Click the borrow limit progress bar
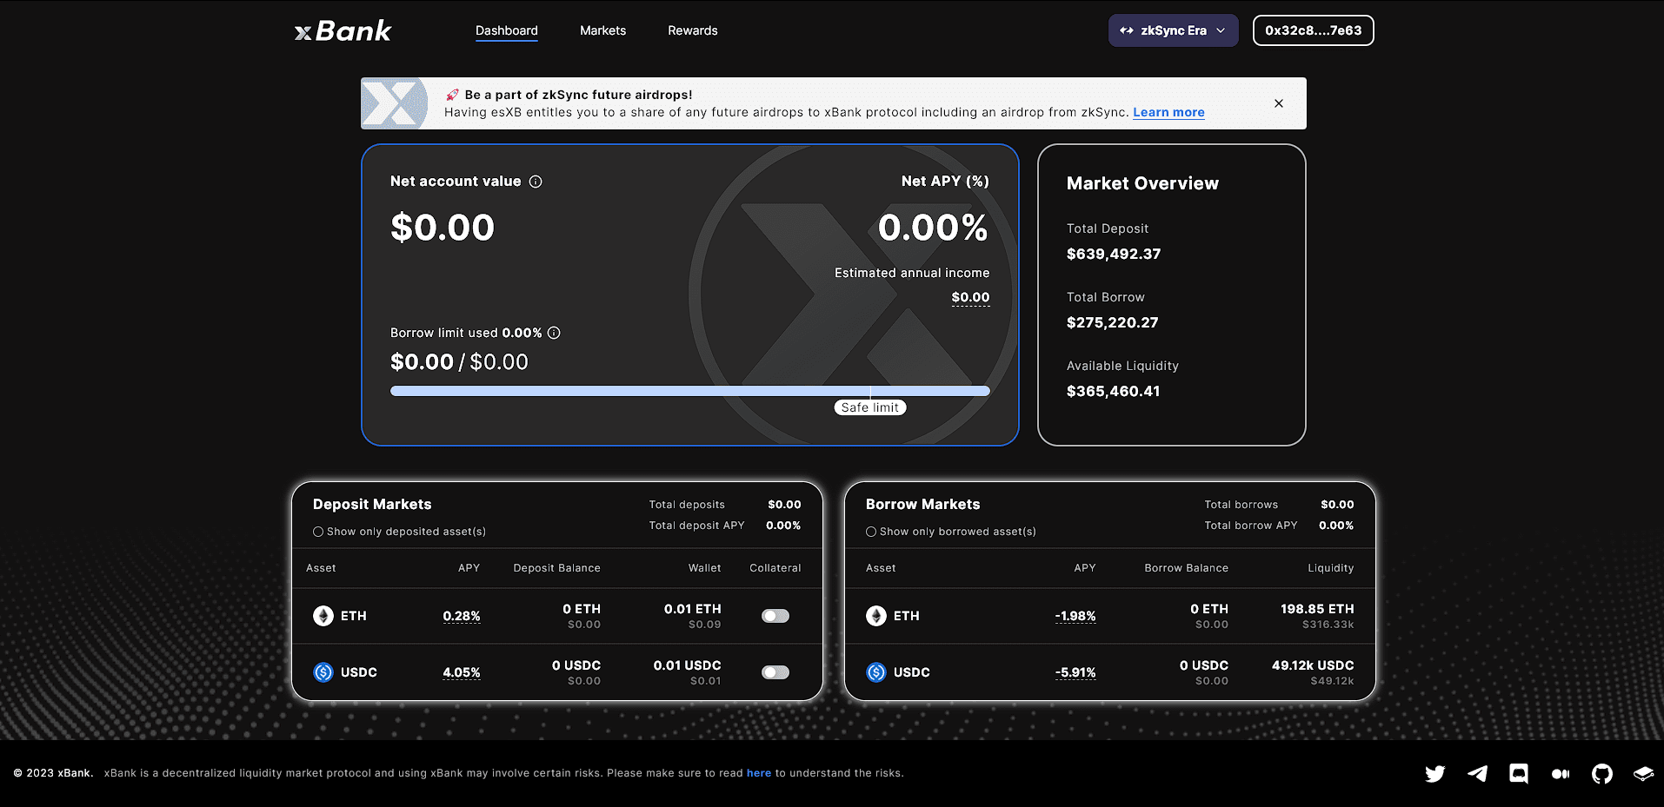Screen dimensions: 1664x807 click(x=690, y=391)
